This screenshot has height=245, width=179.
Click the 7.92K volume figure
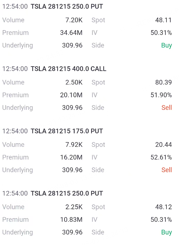coord(74,145)
